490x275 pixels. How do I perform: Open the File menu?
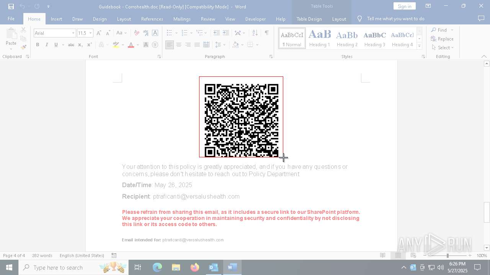pyautogui.click(x=11, y=19)
